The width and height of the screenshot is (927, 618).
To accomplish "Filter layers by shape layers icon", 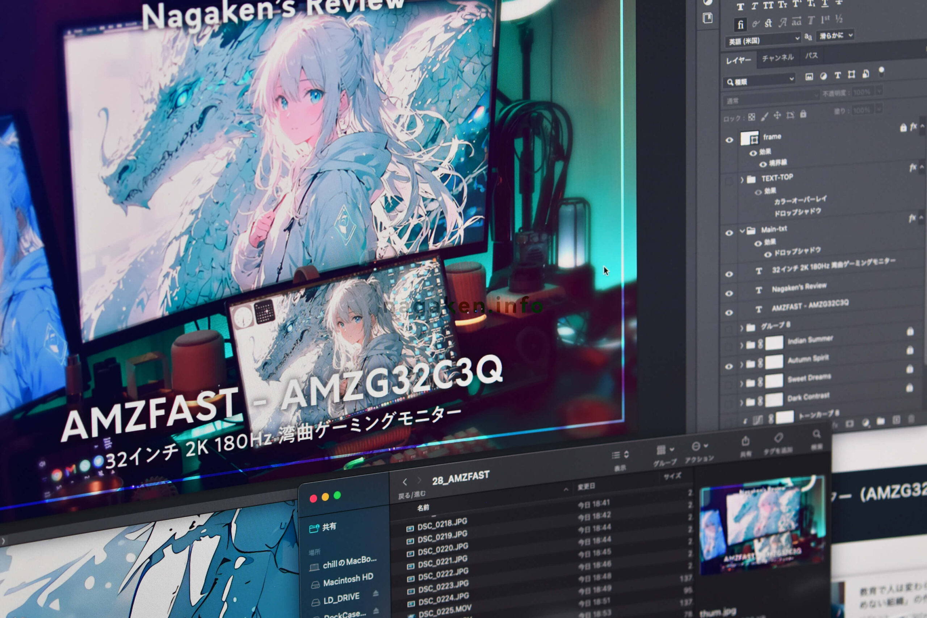I will pos(851,74).
